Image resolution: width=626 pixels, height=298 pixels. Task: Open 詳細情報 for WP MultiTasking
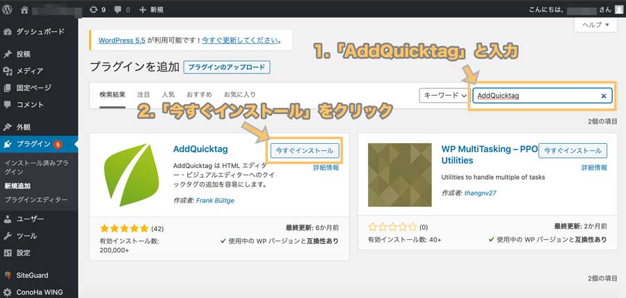tap(595, 167)
